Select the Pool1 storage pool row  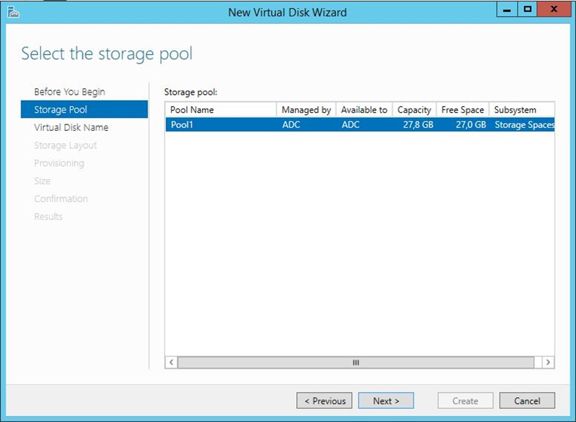(359, 125)
